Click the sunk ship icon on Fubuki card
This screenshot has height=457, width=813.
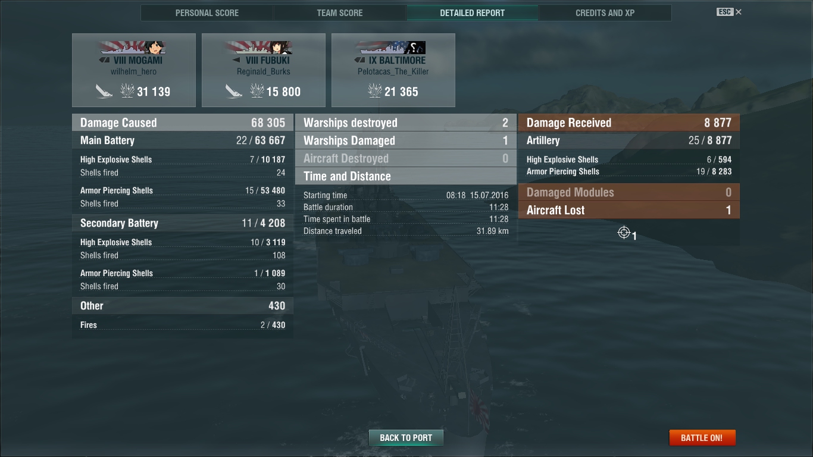click(x=233, y=91)
